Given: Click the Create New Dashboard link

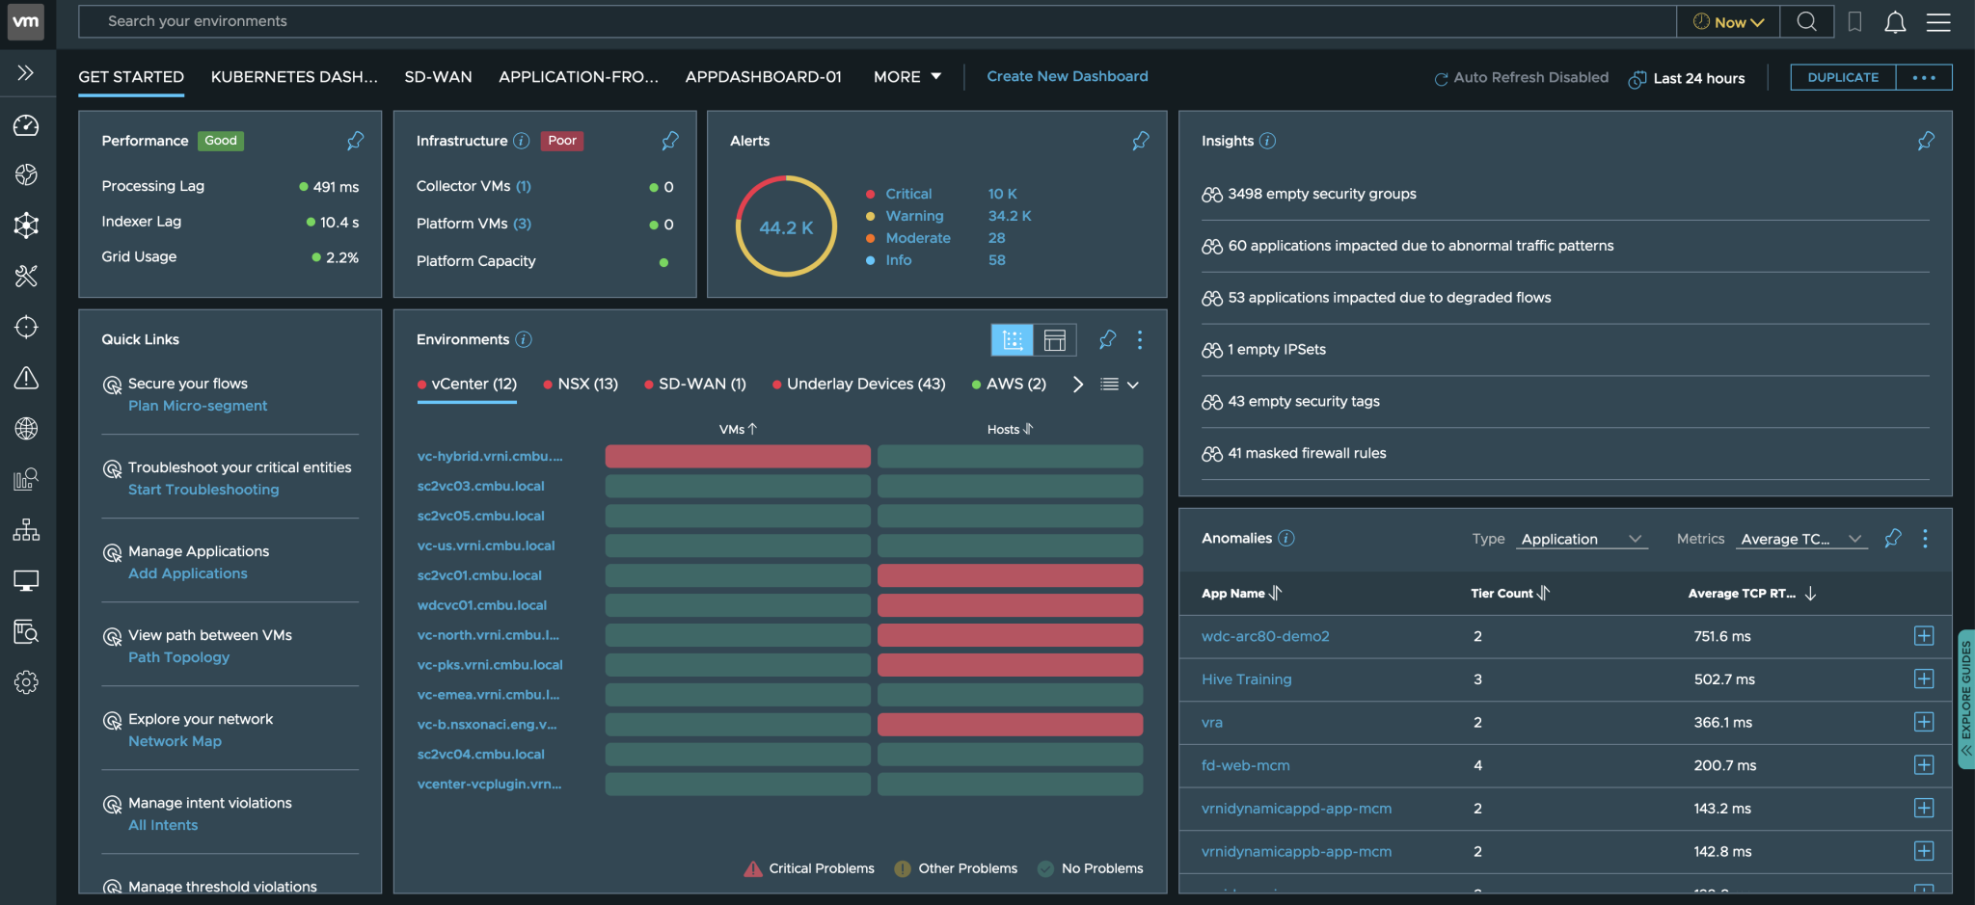Looking at the screenshot, I should [1067, 76].
